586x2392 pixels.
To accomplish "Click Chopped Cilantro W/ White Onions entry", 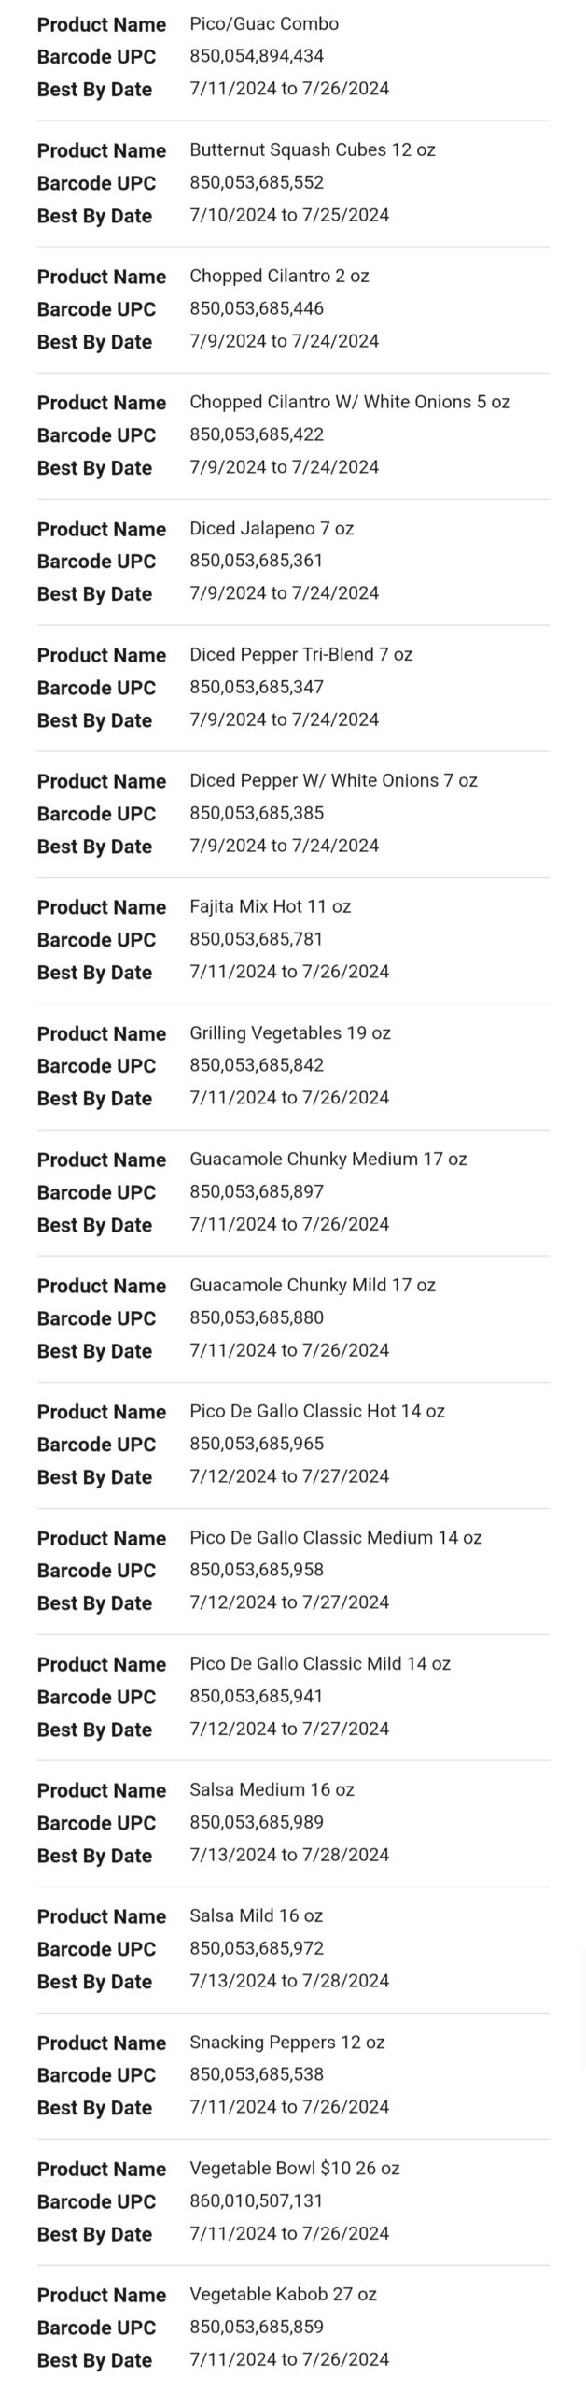I will pyautogui.click(x=349, y=403).
